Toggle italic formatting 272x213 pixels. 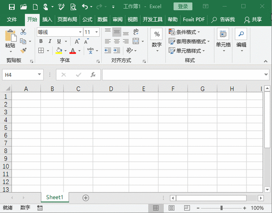pyautogui.click(x=50, y=41)
